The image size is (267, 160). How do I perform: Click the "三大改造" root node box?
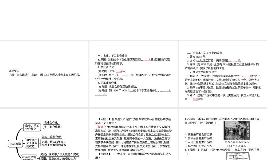point(15,144)
